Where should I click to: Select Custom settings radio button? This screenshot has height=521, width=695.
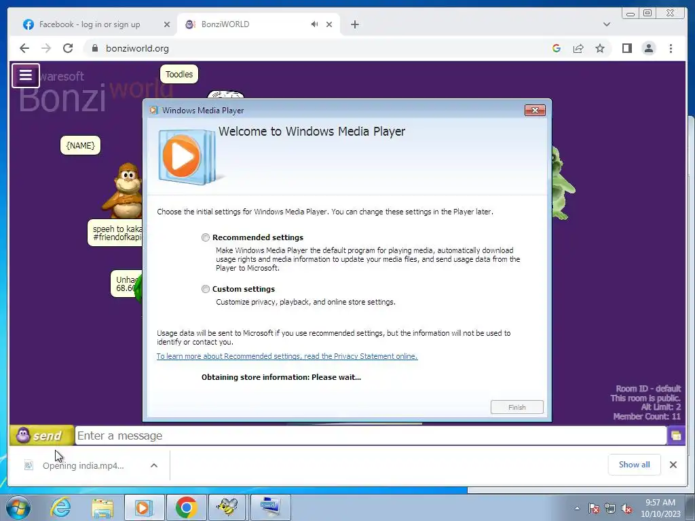click(205, 289)
